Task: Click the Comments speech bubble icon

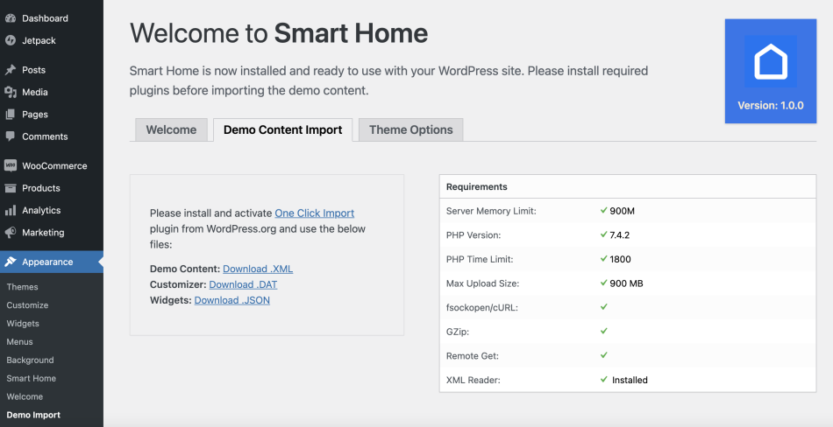Action: 11,136
